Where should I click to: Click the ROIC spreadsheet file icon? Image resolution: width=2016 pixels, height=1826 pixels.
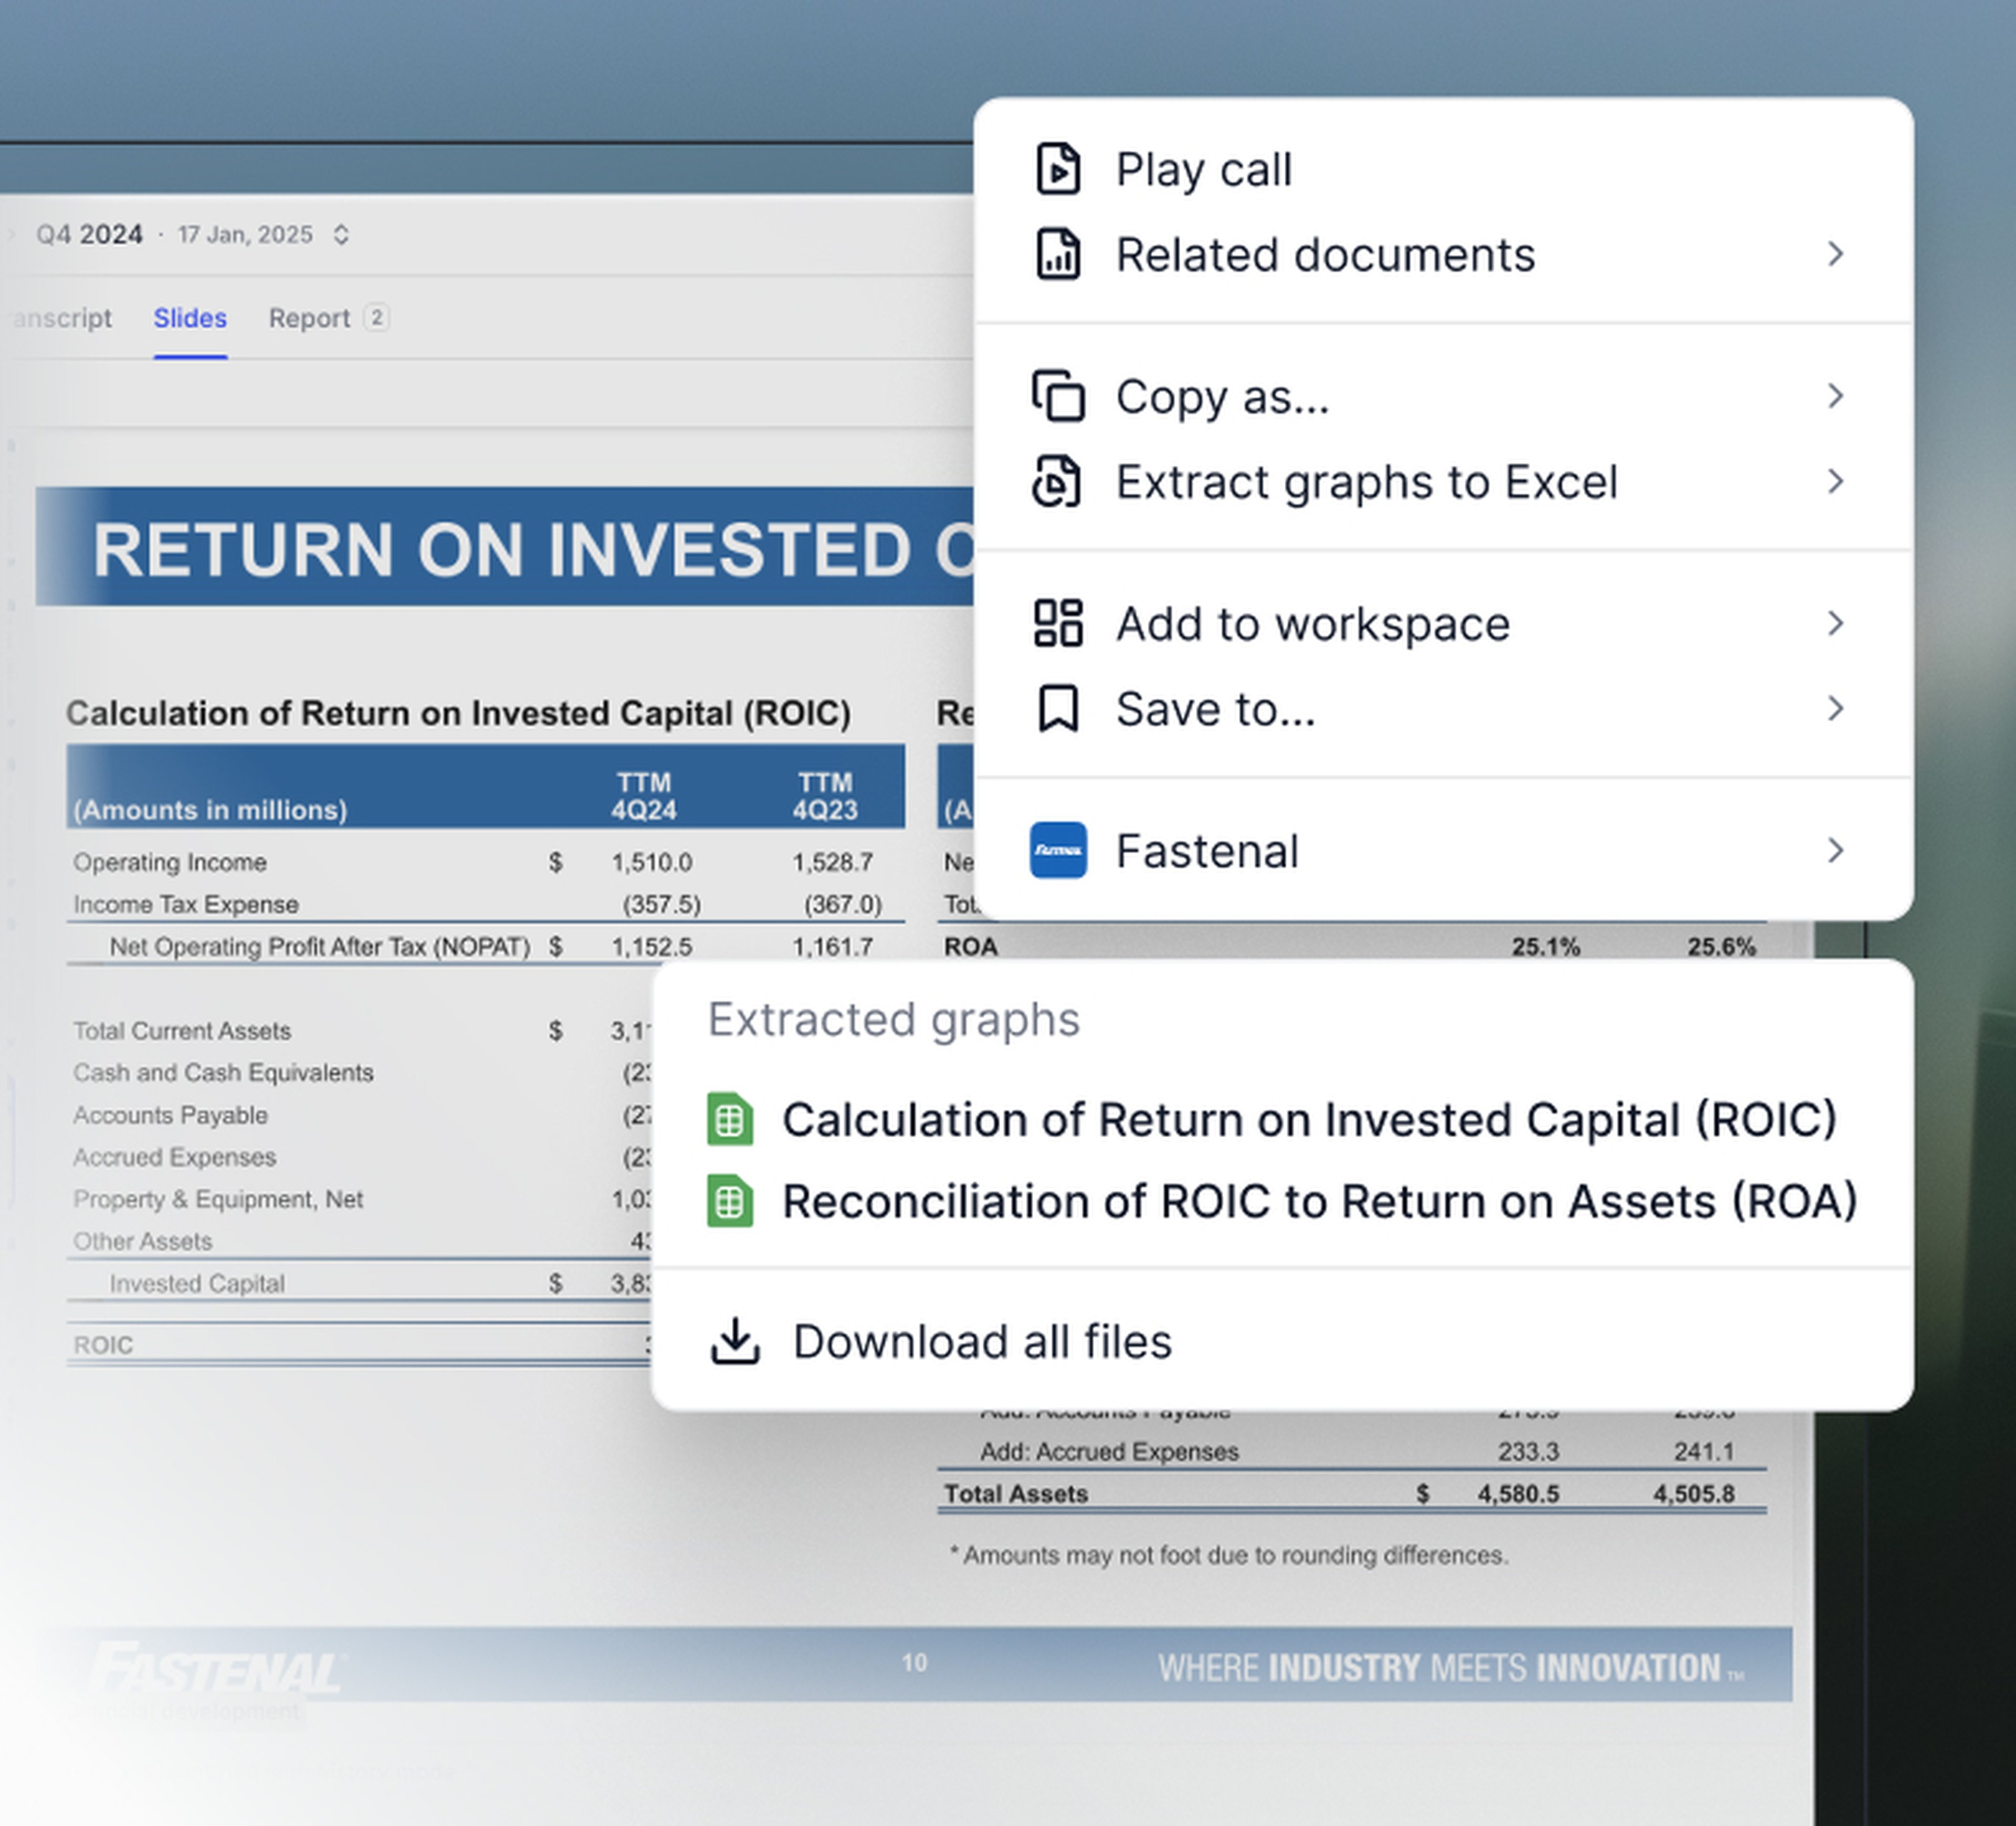pos(731,1119)
